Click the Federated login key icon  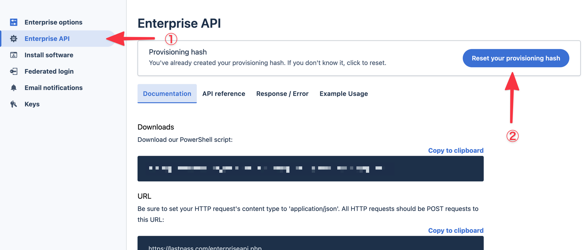(14, 71)
